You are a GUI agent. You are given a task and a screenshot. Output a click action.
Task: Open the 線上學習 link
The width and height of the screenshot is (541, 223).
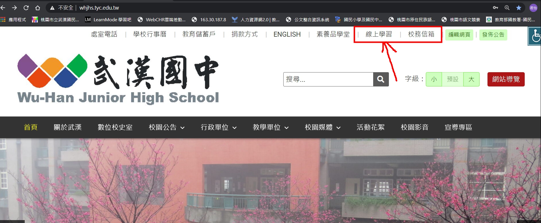pyautogui.click(x=379, y=34)
